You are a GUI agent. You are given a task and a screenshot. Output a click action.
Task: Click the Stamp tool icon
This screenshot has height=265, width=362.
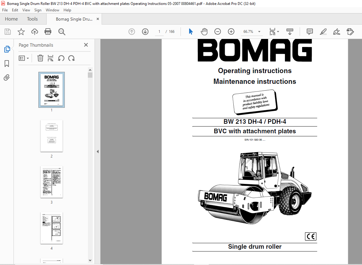[x=350, y=32]
